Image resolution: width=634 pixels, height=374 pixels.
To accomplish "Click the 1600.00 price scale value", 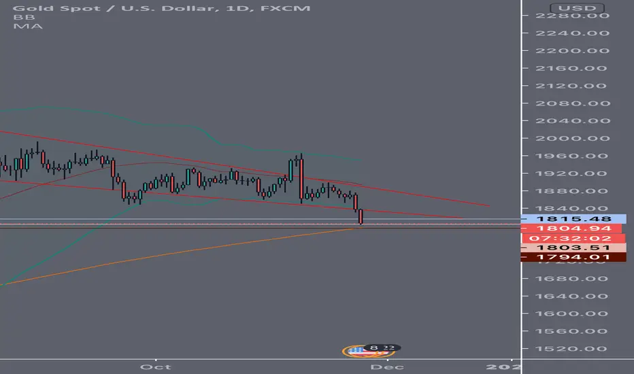I will click(x=572, y=313).
